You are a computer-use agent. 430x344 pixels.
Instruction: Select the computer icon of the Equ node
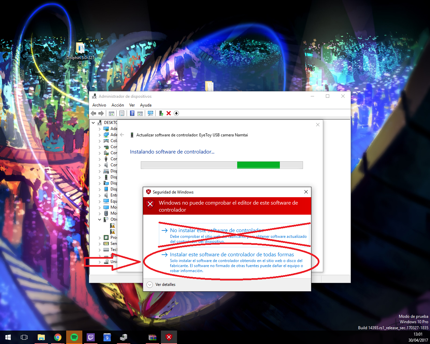point(106,201)
